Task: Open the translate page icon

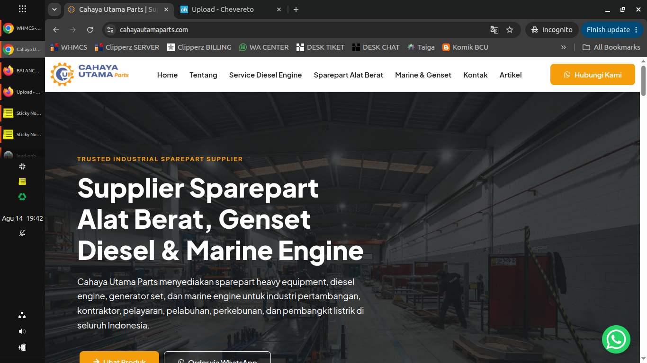Action: (494, 30)
